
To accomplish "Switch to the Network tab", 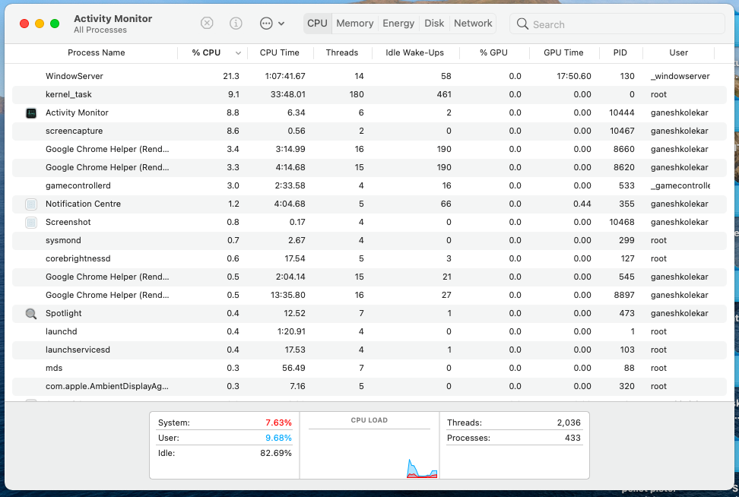I will [473, 23].
